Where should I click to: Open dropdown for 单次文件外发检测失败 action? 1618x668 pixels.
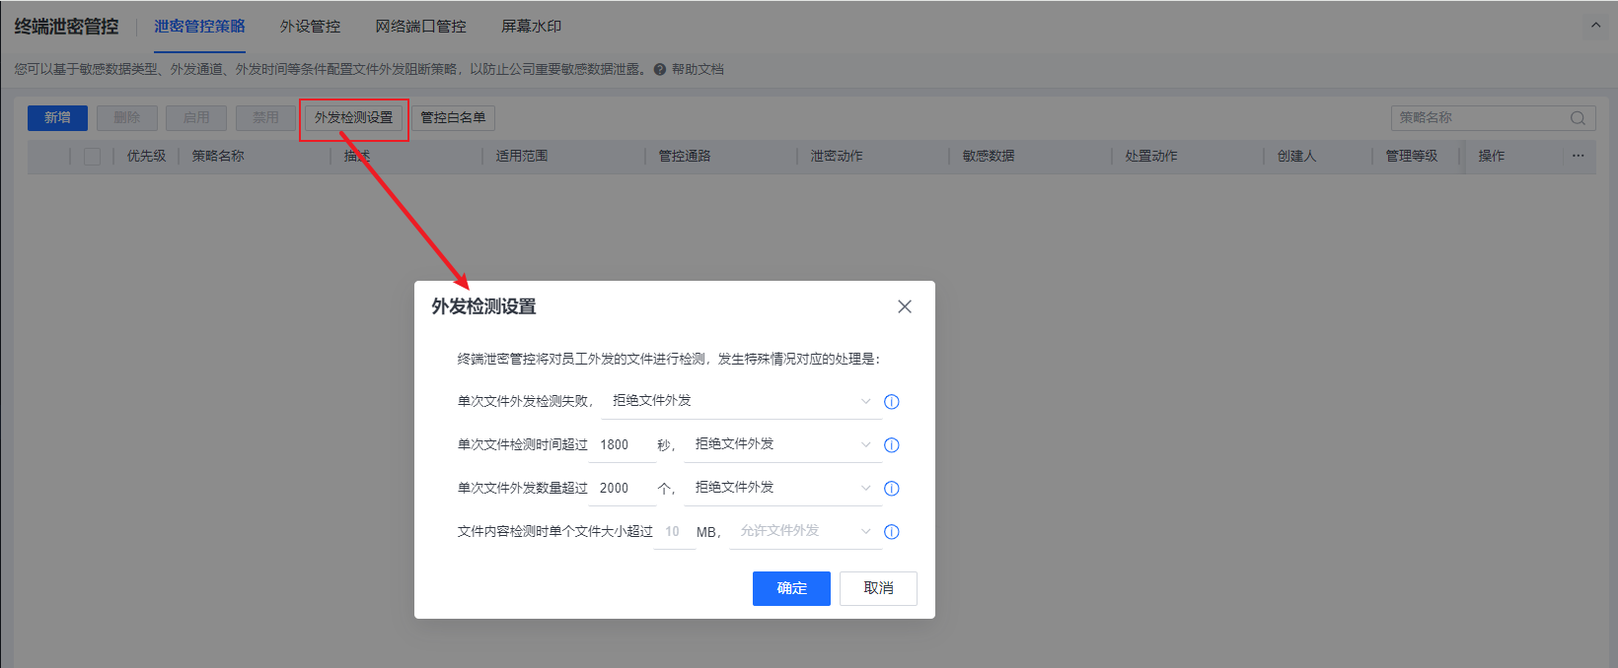(x=740, y=401)
